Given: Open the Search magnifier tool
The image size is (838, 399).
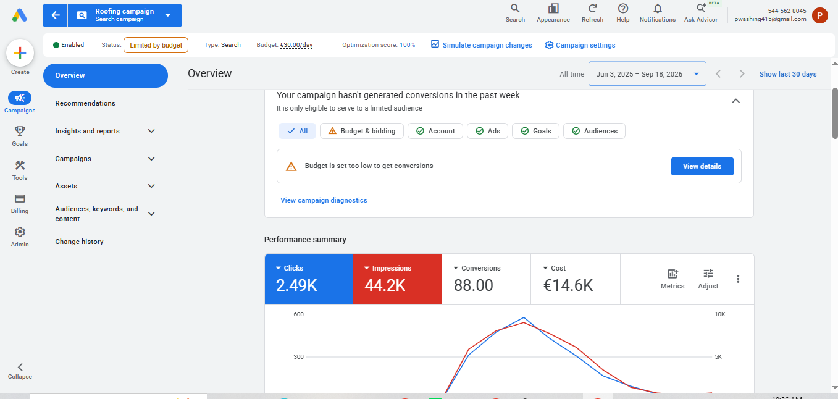Looking at the screenshot, I should [x=515, y=13].
